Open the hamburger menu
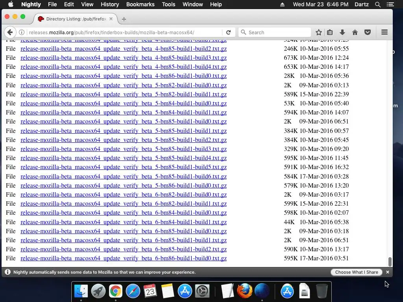The image size is (403, 302). (385, 32)
